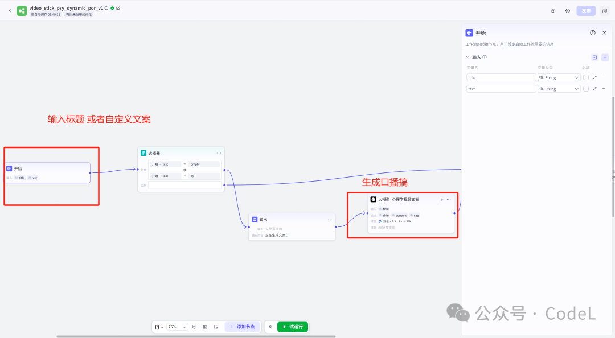Open the 75% zoom level dropdown

pos(177,327)
